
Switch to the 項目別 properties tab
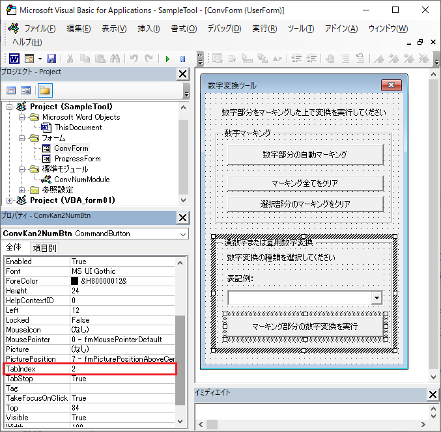(44, 248)
